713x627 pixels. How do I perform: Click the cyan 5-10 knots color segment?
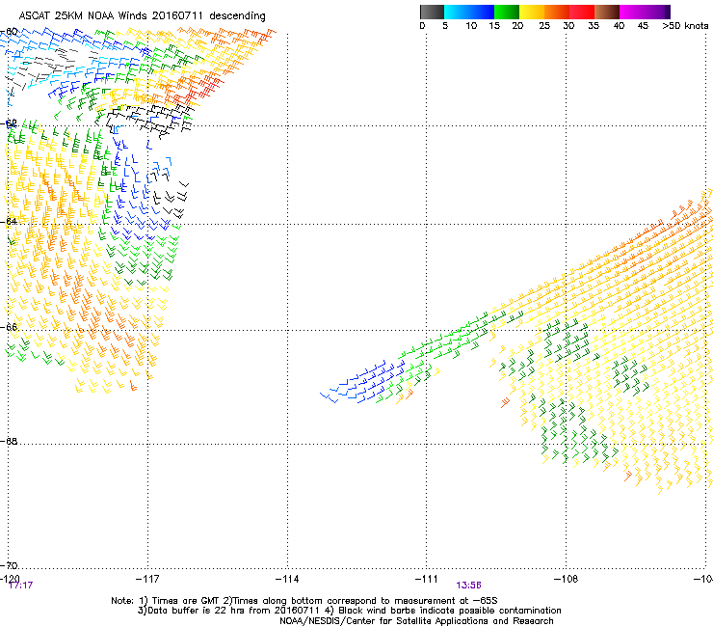point(457,12)
